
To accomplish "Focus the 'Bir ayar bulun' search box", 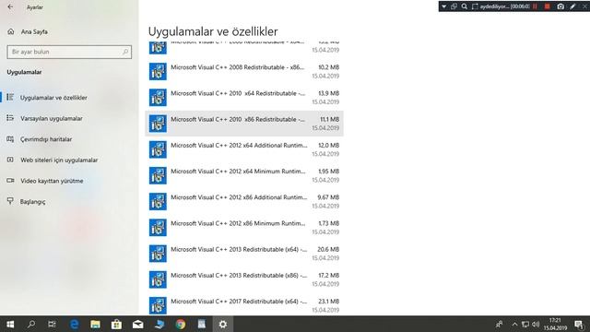I will pyautogui.click(x=69, y=52).
